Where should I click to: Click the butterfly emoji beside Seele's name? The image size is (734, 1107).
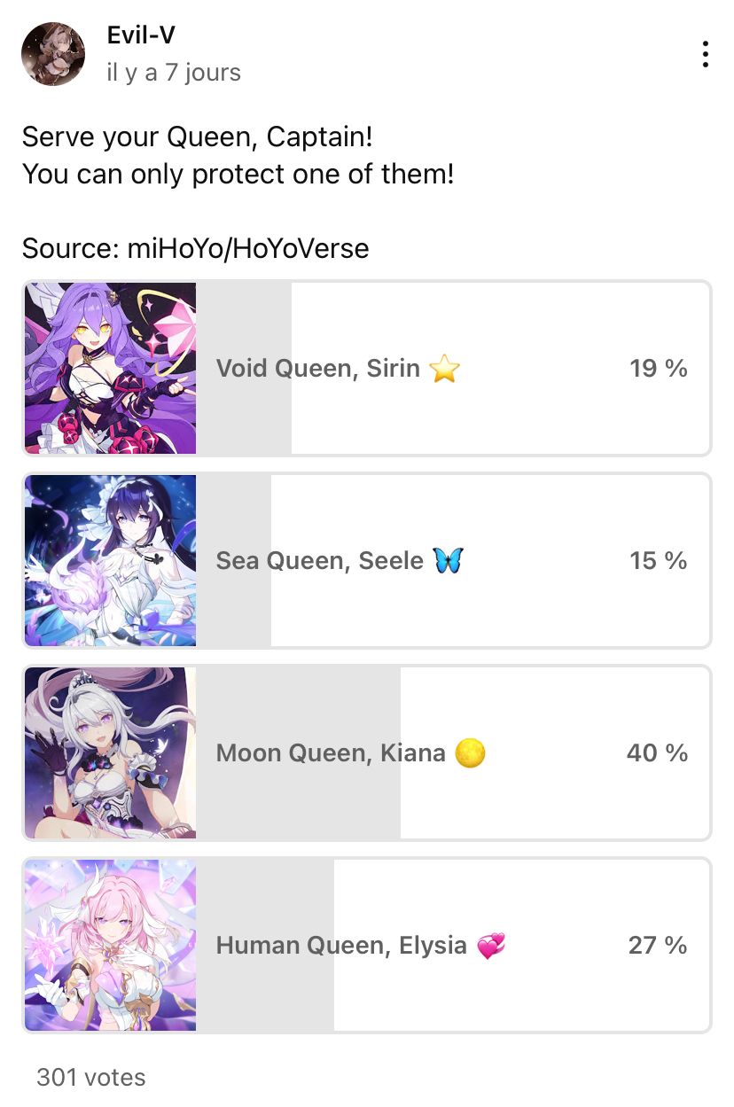click(x=449, y=560)
